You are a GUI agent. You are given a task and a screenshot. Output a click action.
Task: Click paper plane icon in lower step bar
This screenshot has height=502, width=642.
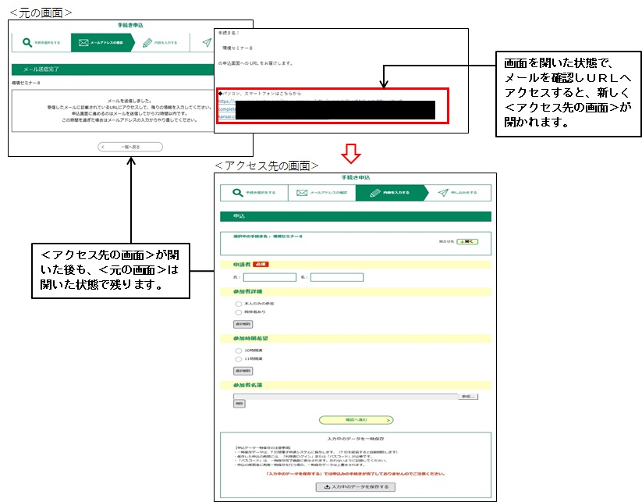click(443, 192)
